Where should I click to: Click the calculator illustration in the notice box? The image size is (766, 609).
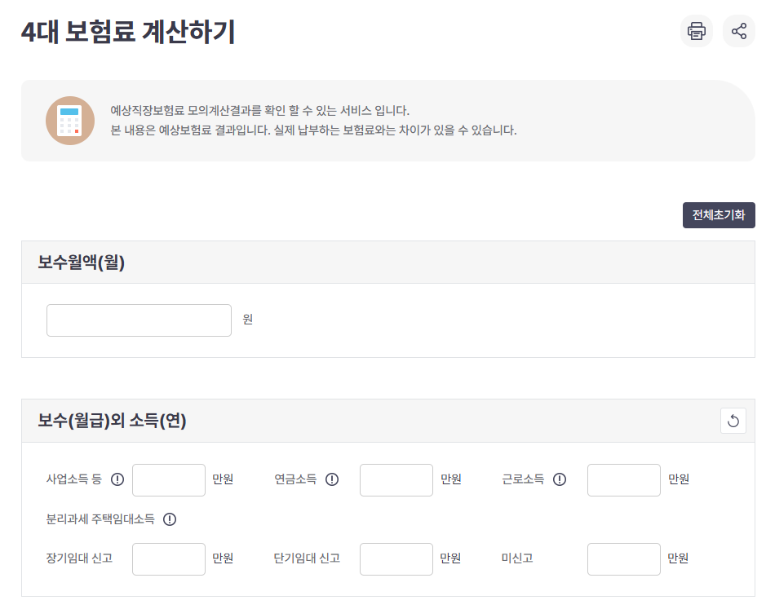(x=70, y=120)
